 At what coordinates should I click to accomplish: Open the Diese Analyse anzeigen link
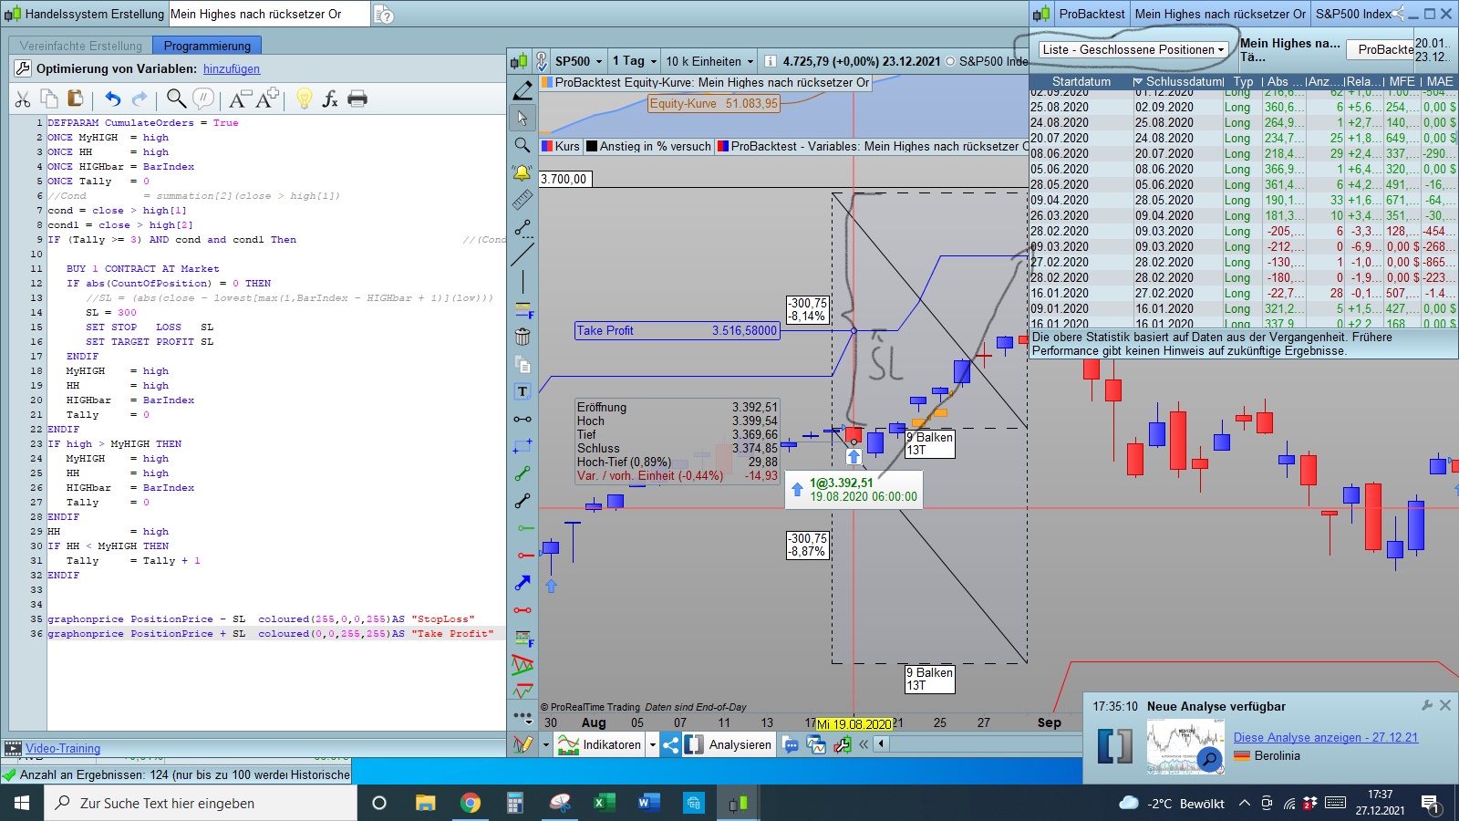click(1326, 737)
